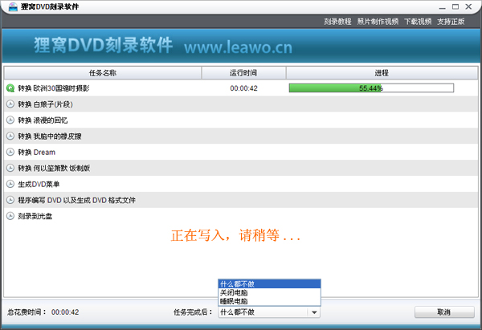
Task: Choose 睡眠电脑 from the dropdown list
Action: pos(269,301)
